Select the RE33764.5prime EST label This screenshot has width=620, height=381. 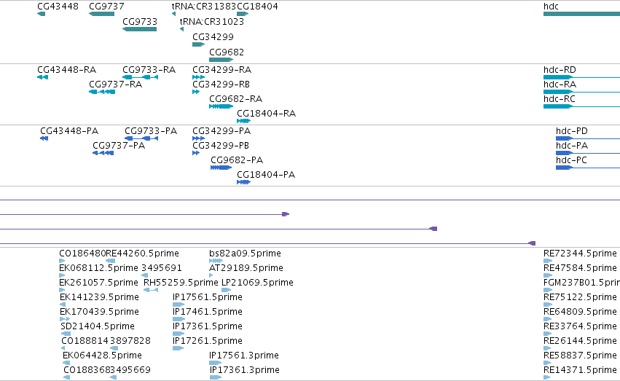[580, 327]
